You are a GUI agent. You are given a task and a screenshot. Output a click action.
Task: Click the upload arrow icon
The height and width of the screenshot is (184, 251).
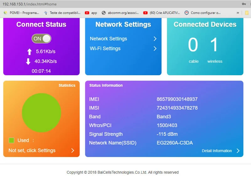[29, 52]
